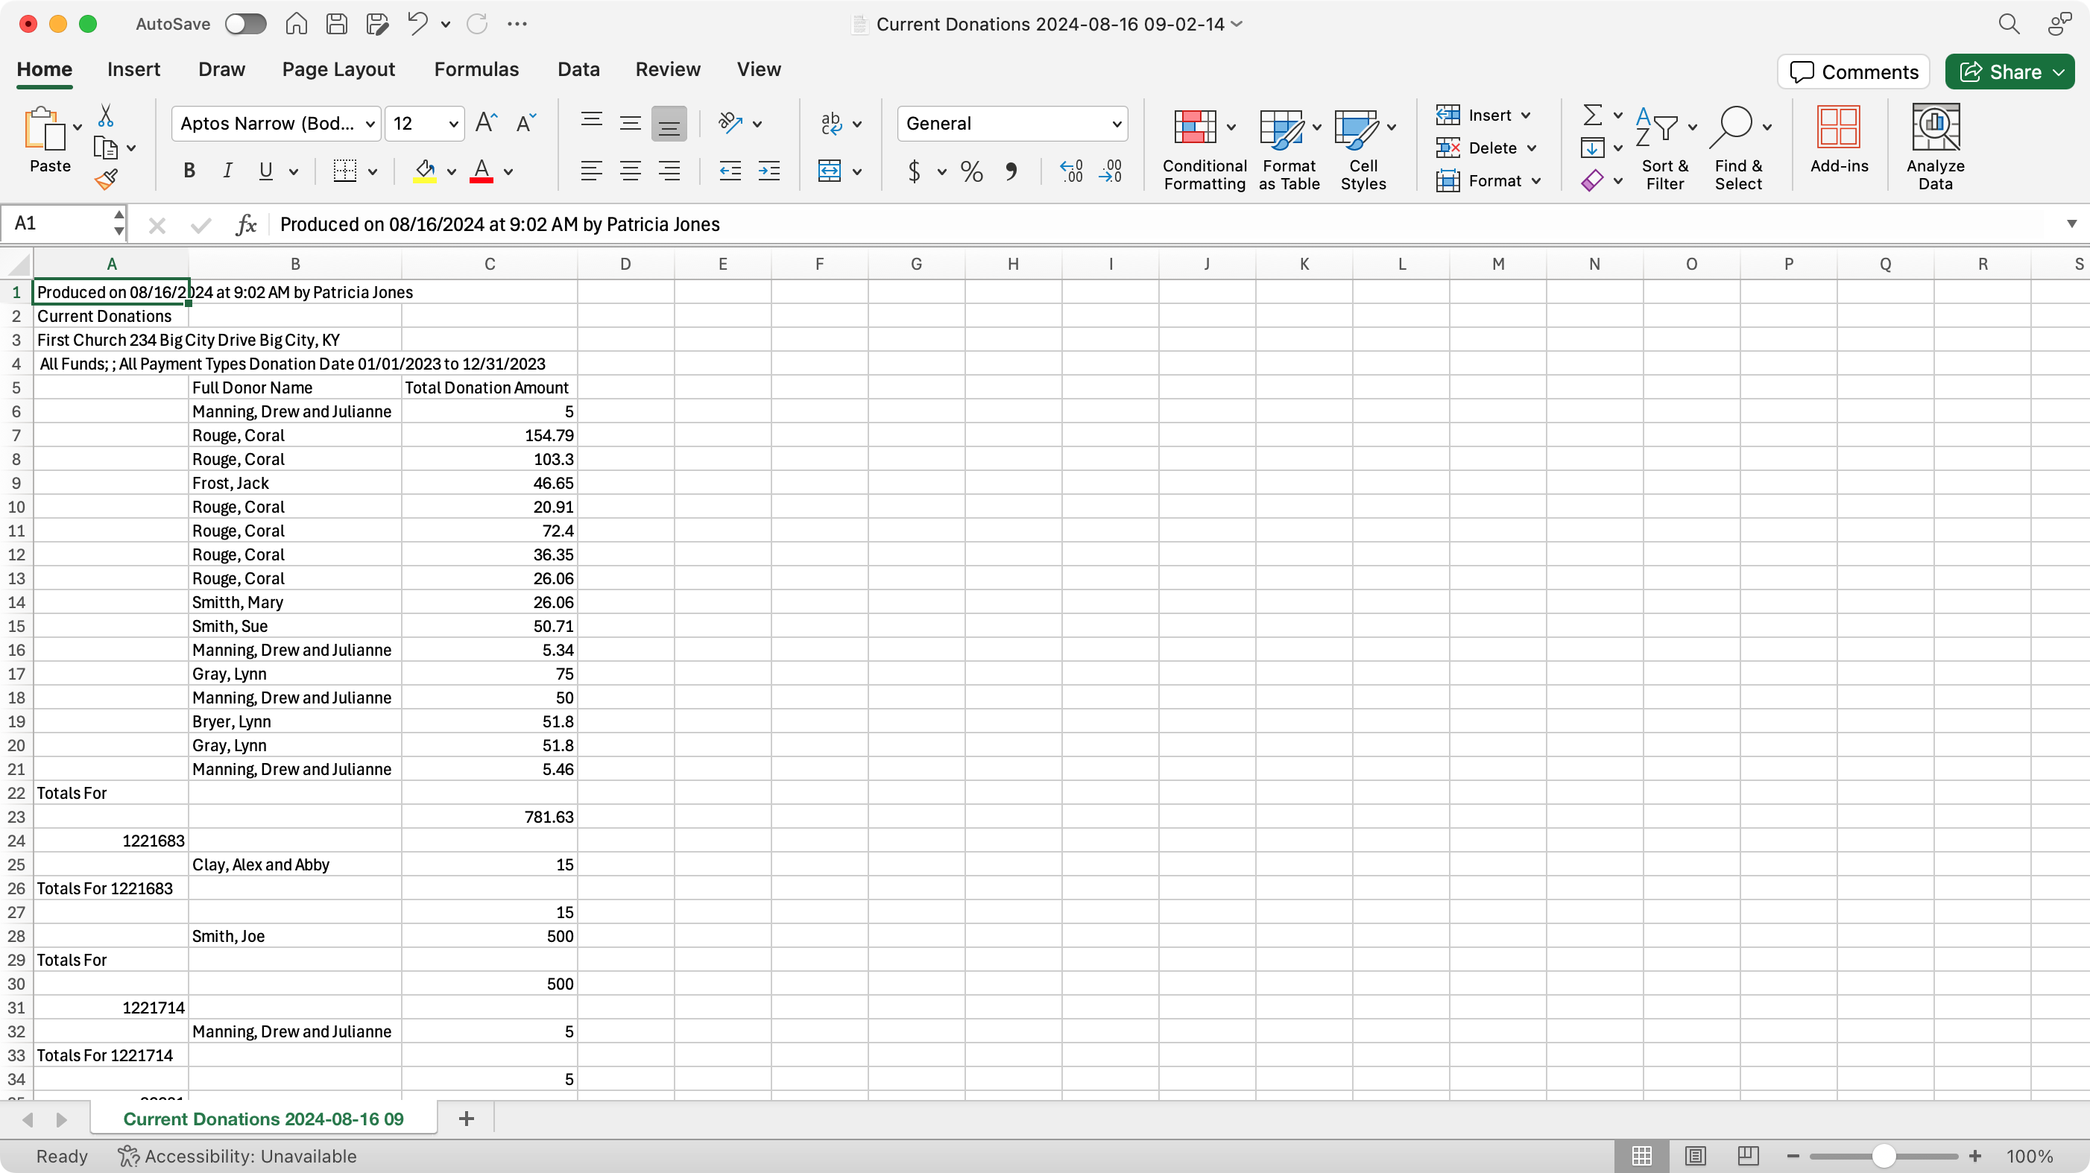The image size is (2090, 1173).
Task: Click the yellow fill color swatch
Action: click(424, 171)
